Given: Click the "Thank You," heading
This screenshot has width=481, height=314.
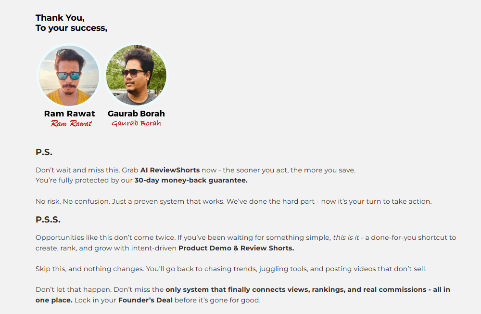Looking at the screenshot, I should click(60, 18).
